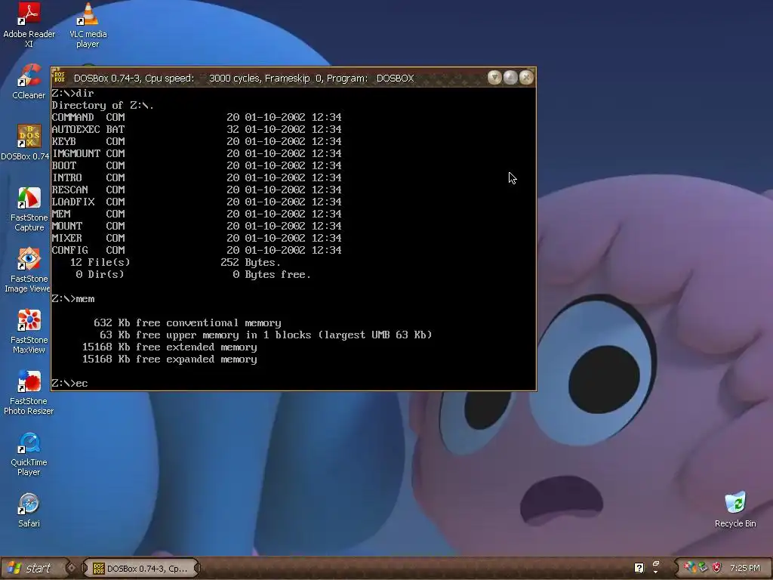Select the DOSBox 0.74 desktop icon
The height and width of the screenshot is (580, 773).
[26, 143]
